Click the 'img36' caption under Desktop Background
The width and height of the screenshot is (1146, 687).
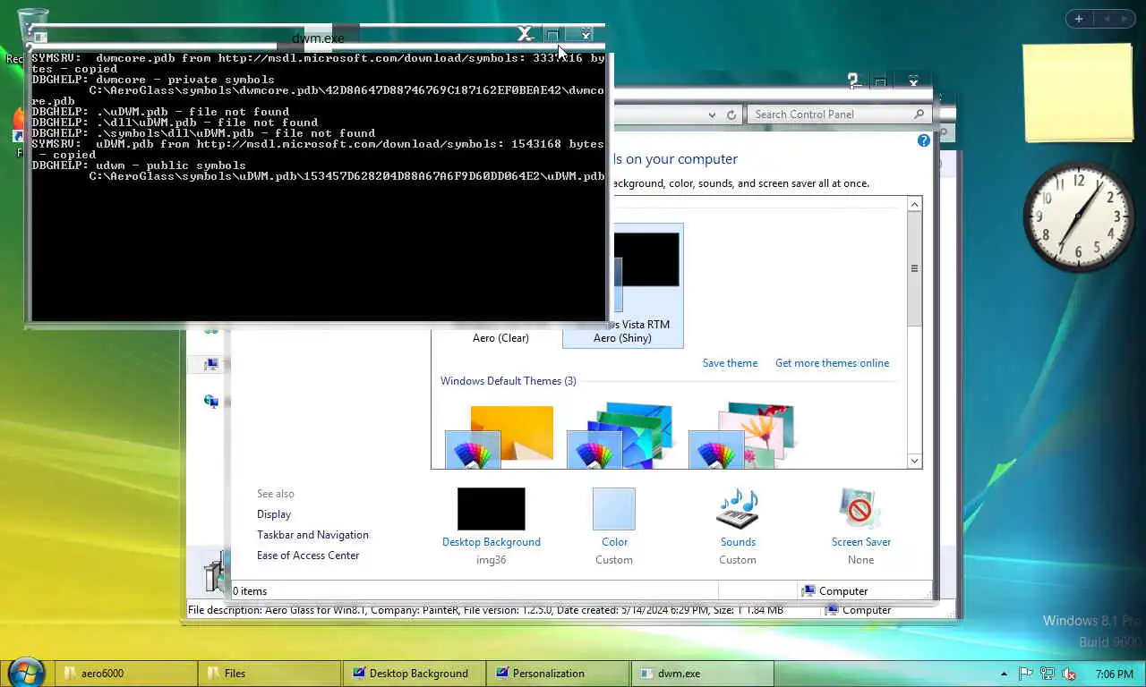[491, 560]
